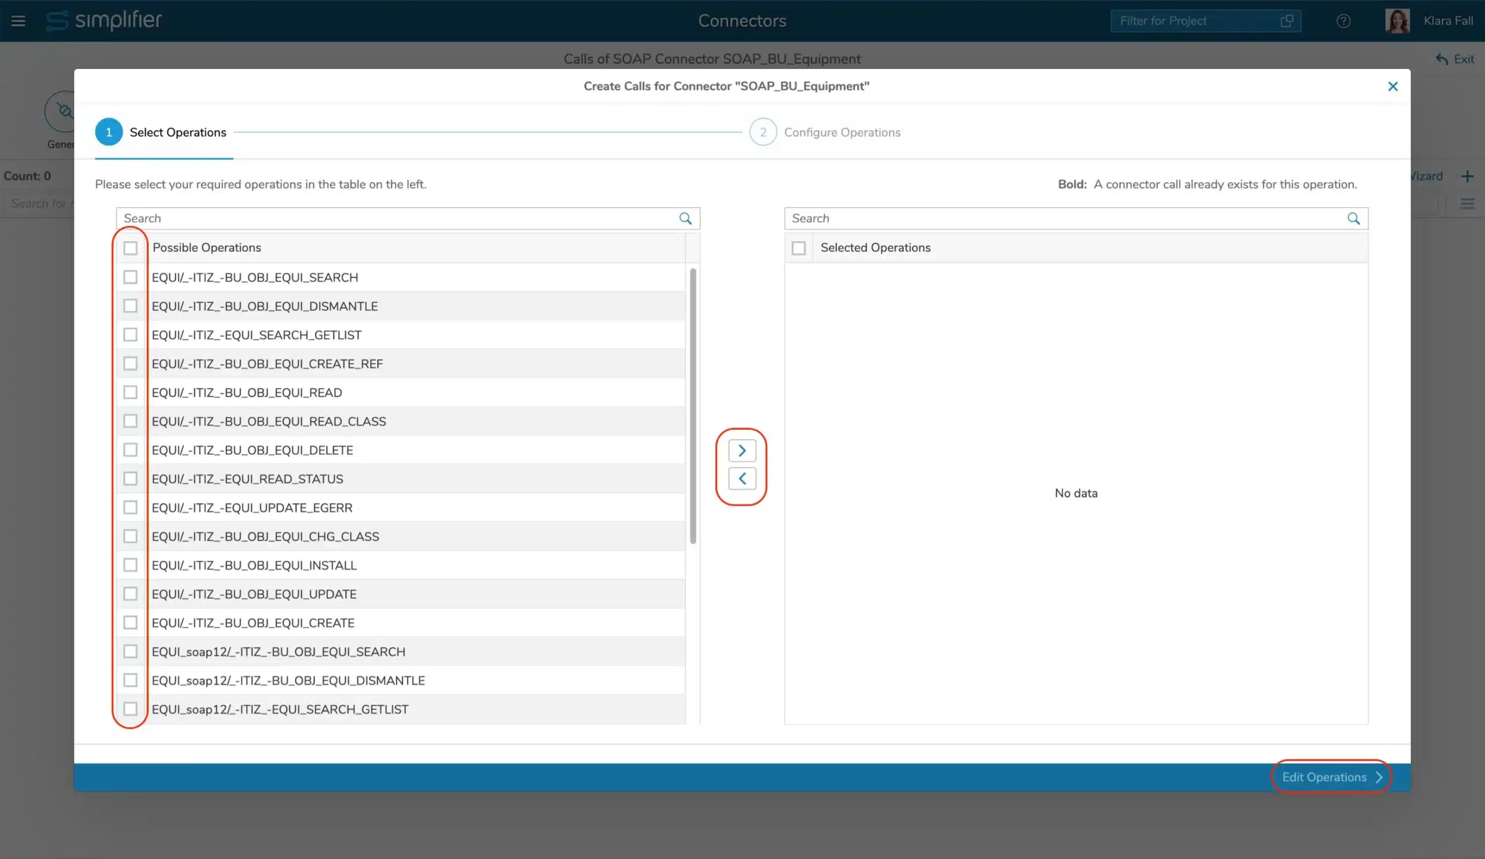Click the Possible Operations search magnifier icon

(684, 219)
